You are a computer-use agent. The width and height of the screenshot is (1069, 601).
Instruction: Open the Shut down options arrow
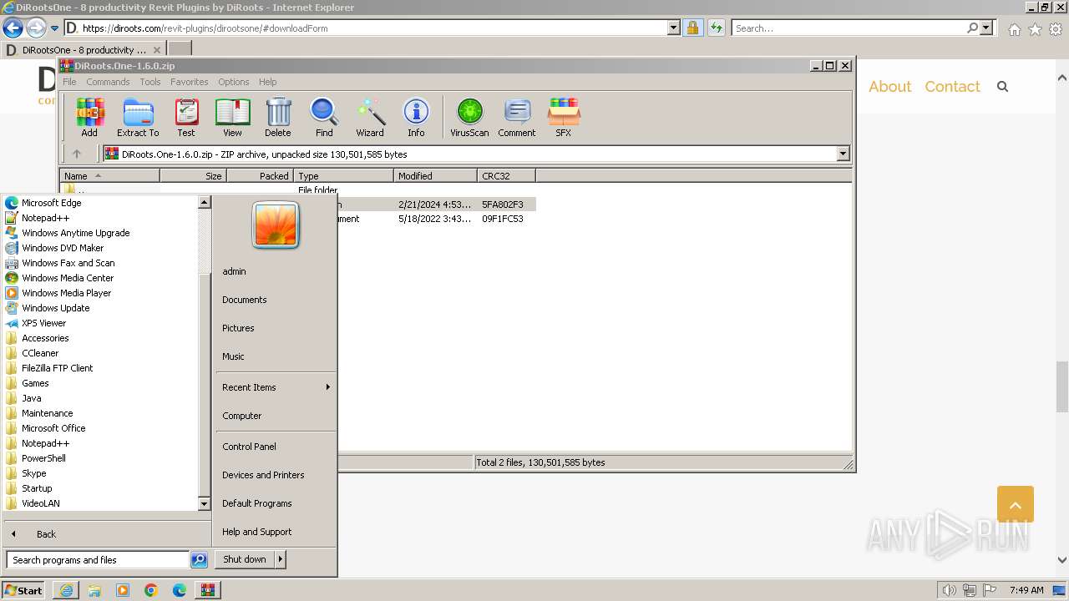tap(280, 559)
